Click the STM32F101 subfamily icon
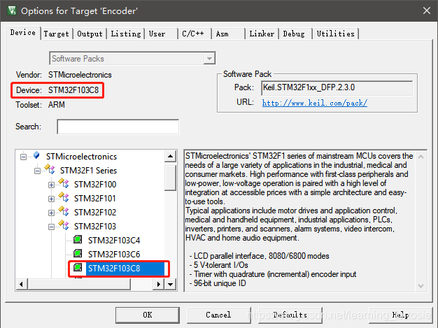 [64, 197]
